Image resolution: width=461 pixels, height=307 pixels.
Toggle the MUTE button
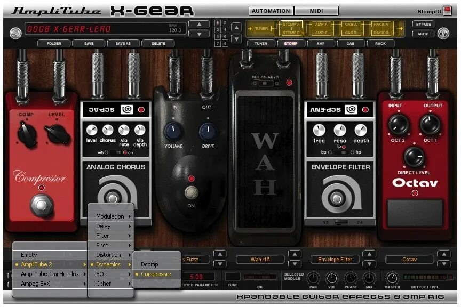[x=423, y=34]
